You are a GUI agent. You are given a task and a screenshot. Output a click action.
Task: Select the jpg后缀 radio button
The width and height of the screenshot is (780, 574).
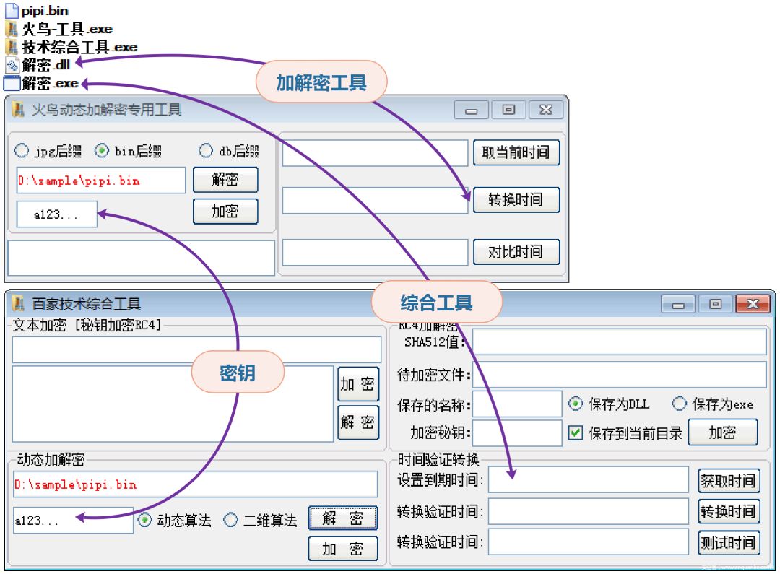[22, 150]
